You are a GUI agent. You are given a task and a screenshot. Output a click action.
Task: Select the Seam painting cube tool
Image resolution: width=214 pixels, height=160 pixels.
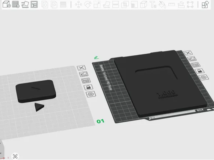[144, 5]
